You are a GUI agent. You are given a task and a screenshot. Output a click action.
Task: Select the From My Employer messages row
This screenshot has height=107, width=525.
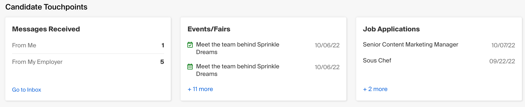[x=88, y=62]
